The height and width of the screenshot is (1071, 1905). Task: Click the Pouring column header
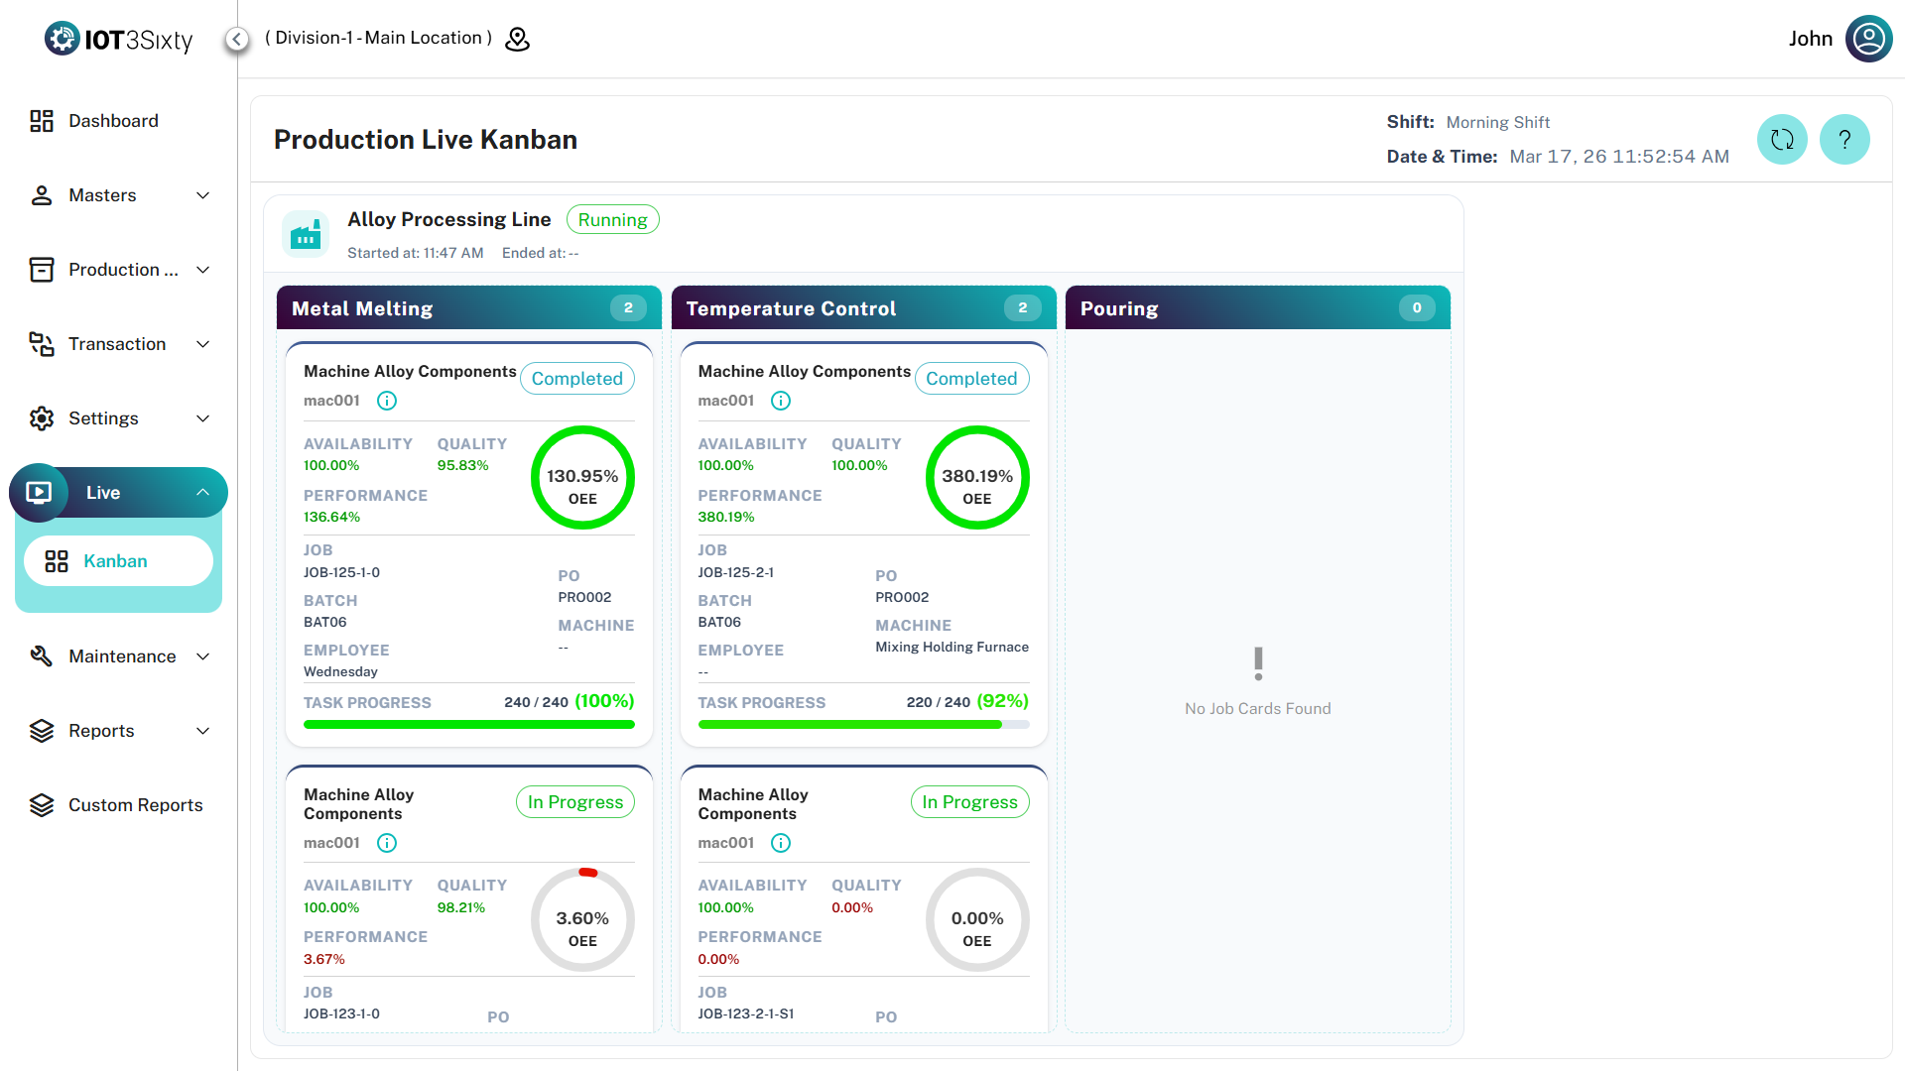[x=1257, y=308]
